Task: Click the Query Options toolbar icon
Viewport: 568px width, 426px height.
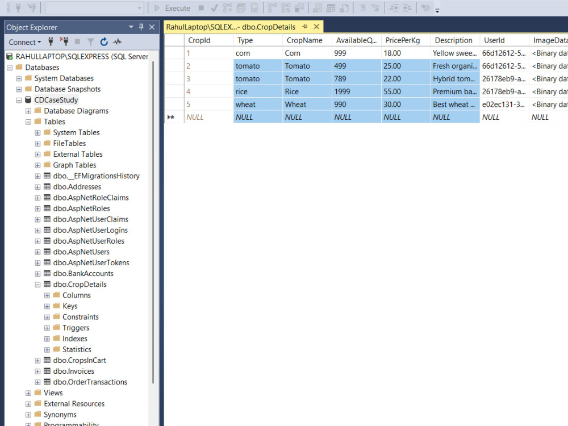Action: click(241, 8)
